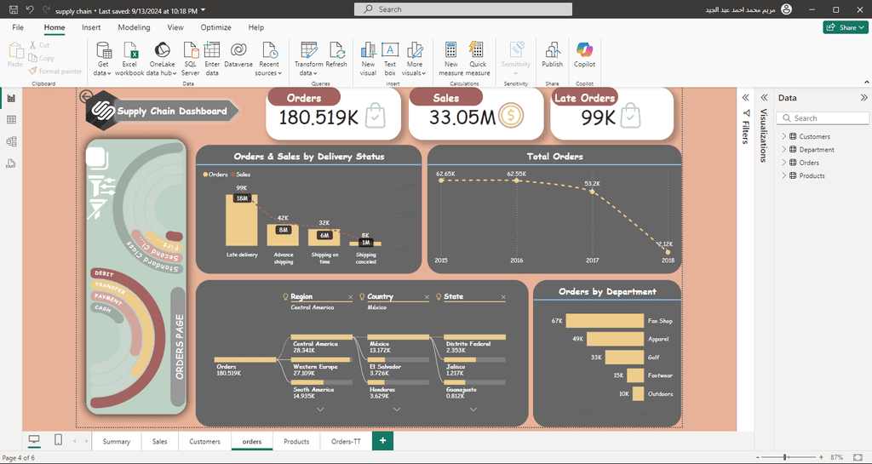Switch to mobile layout view
The width and height of the screenshot is (872, 464).
[59, 440]
